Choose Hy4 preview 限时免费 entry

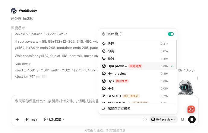pyautogui.click(x=138, y=66)
